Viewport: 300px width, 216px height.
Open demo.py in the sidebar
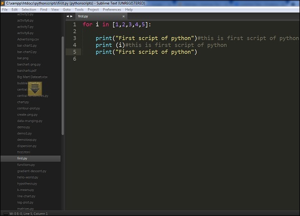(x=23, y=127)
